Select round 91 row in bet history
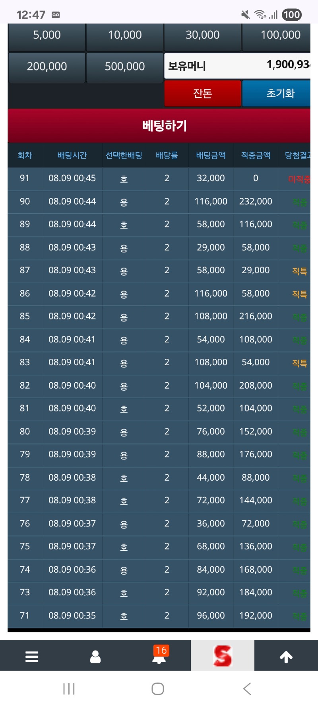318x708 pixels. 159,179
